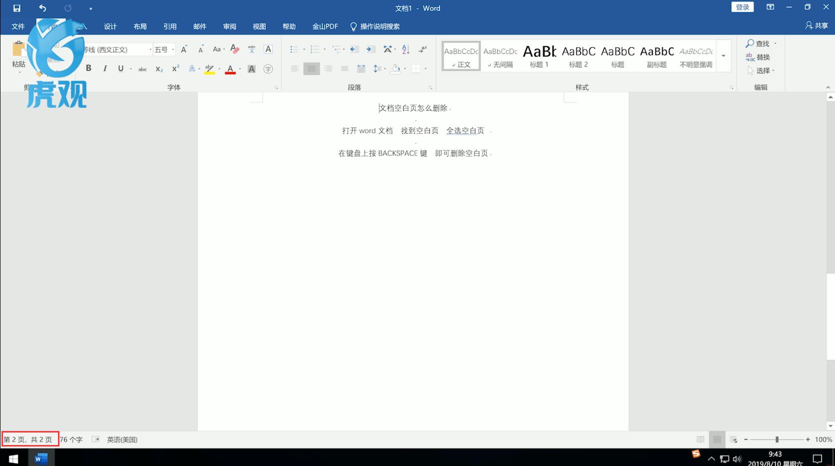Apply borders to paragraph
The height and width of the screenshot is (466, 835).
[416, 68]
